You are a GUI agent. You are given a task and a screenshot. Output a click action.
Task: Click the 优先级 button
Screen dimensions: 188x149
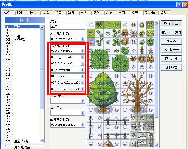[171, 41]
